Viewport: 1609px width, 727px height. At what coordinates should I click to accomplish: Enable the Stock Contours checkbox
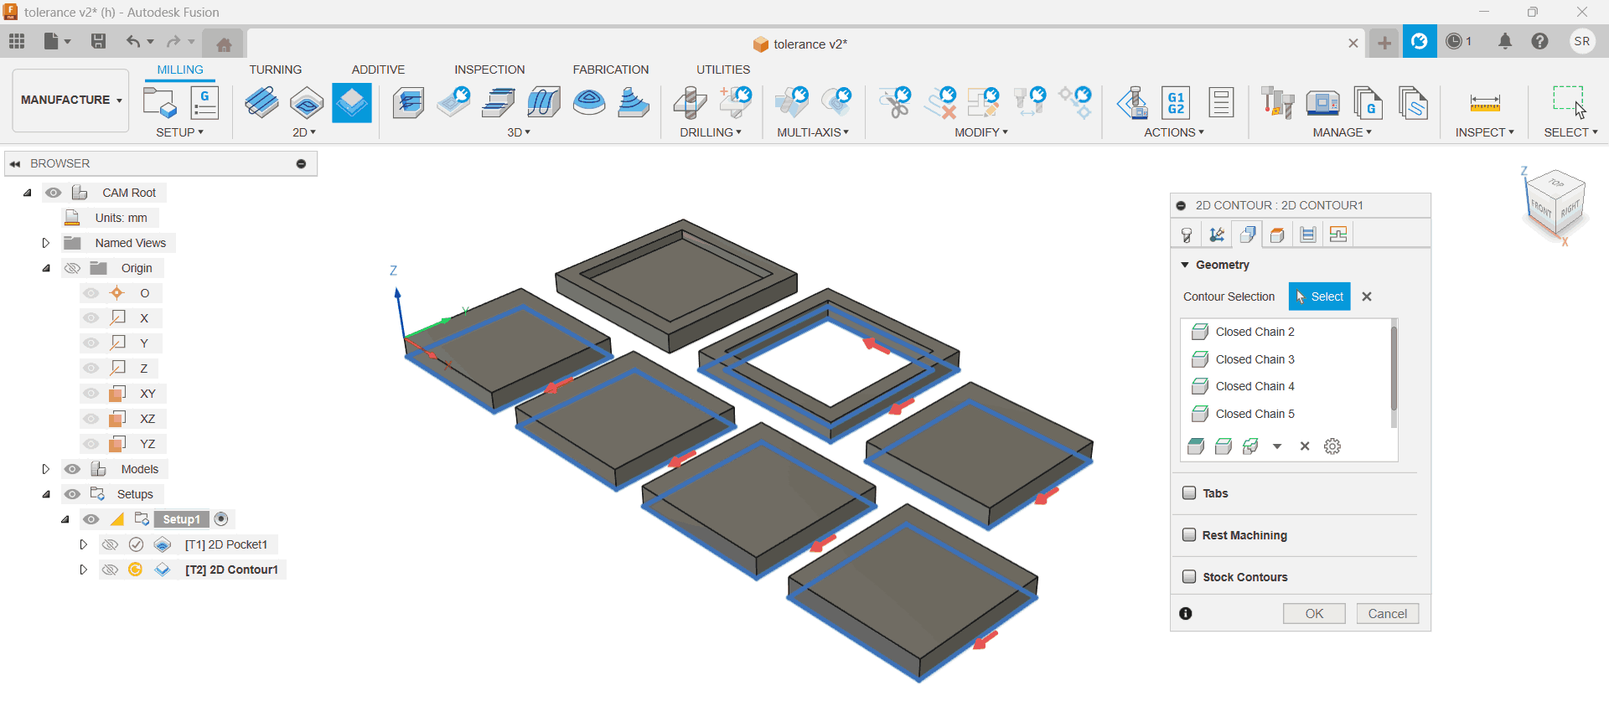(1189, 576)
